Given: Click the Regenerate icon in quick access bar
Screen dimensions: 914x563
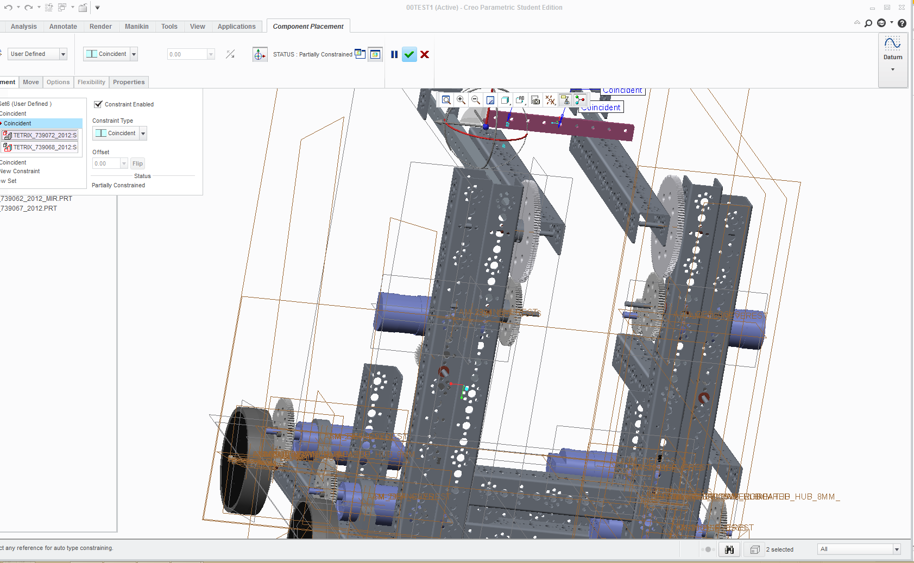Looking at the screenshot, I should pyautogui.click(x=49, y=8).
